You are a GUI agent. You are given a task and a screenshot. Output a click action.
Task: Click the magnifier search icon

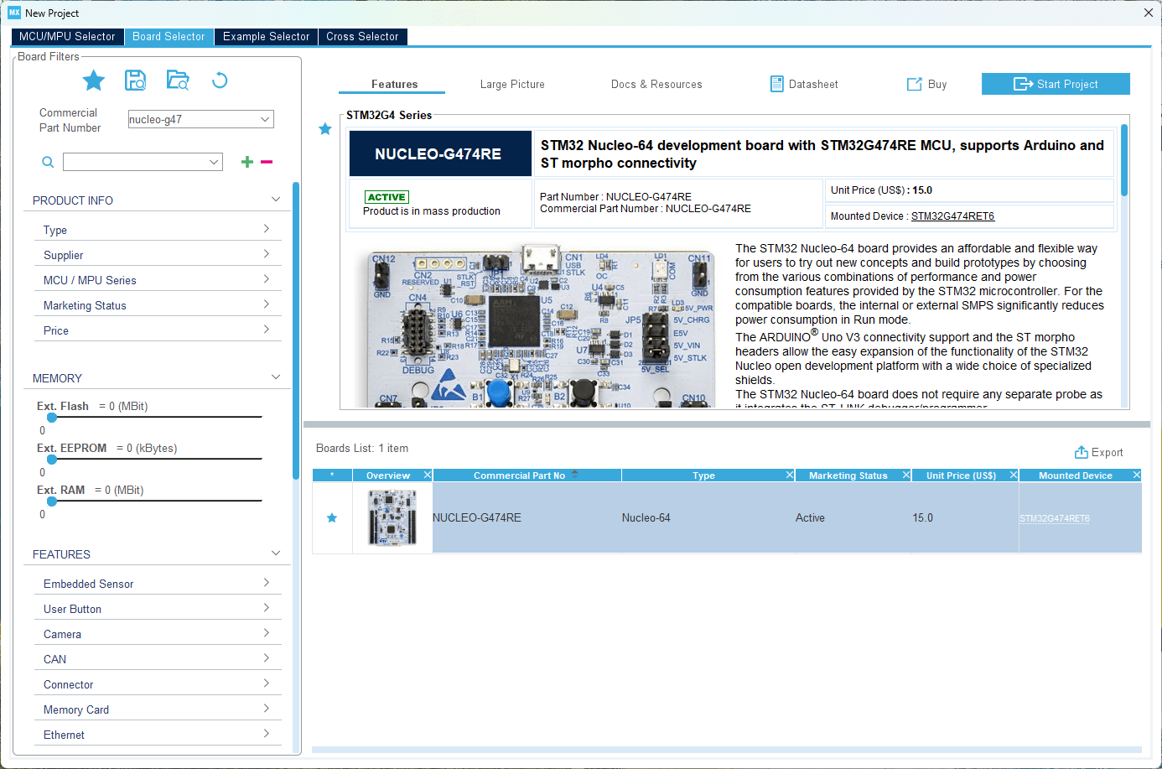(48, 162)
